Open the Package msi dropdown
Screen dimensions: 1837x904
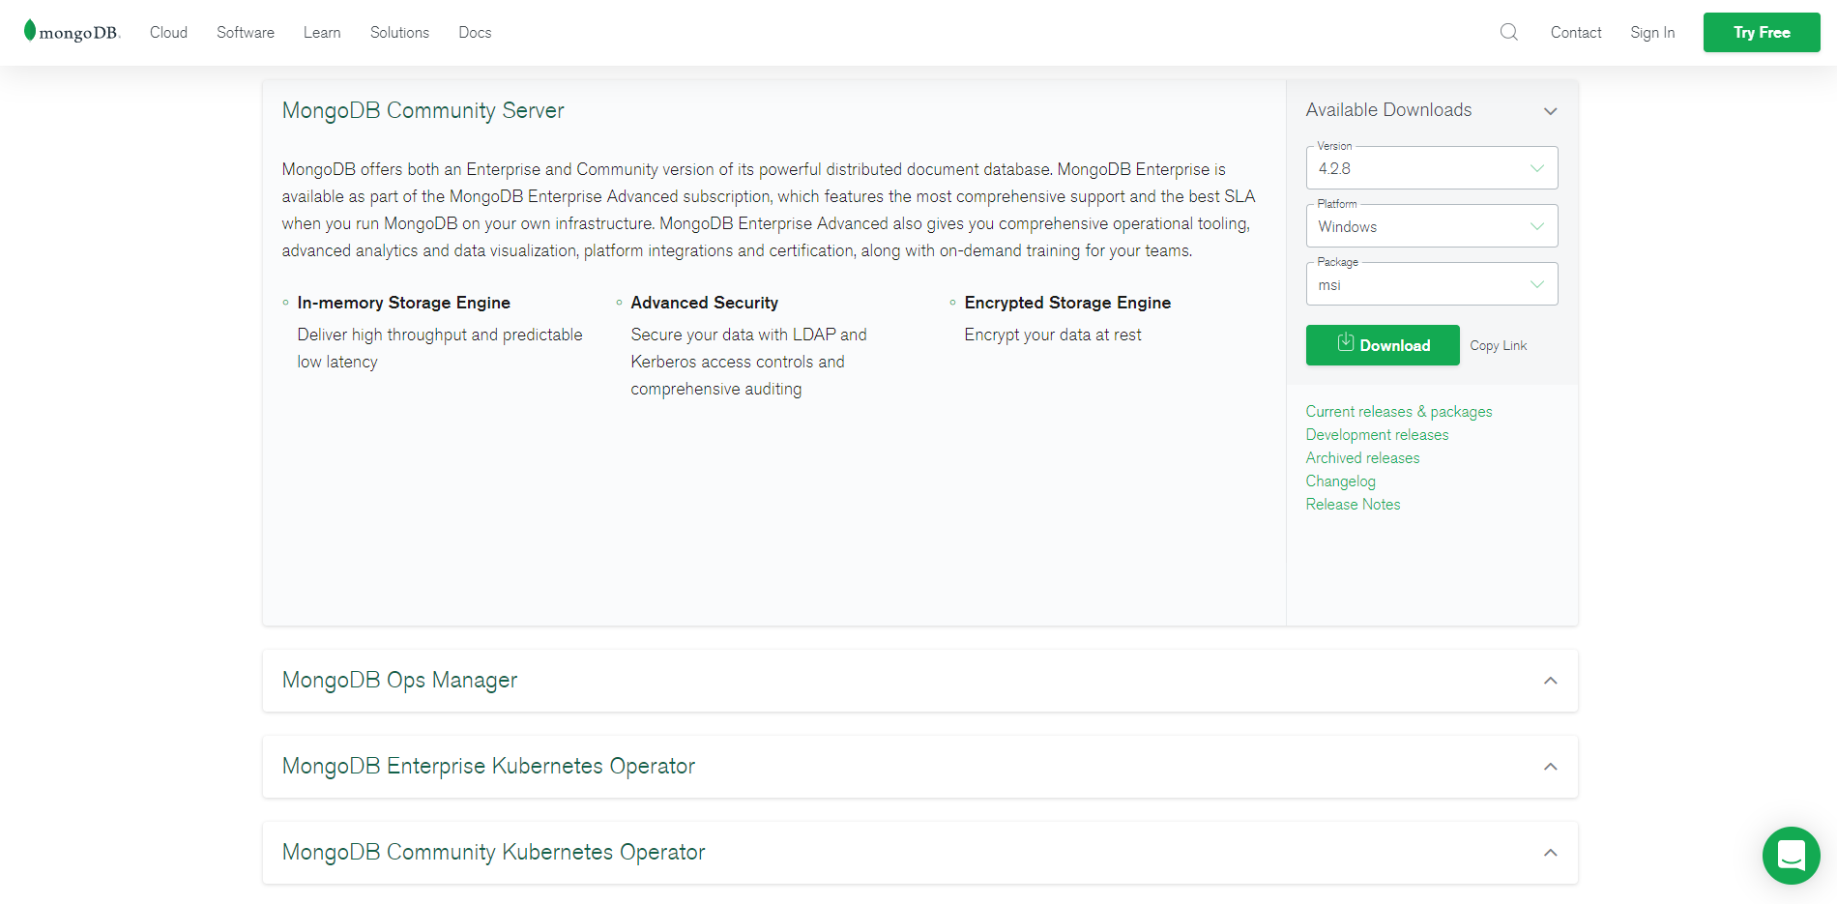[1432, 284]
